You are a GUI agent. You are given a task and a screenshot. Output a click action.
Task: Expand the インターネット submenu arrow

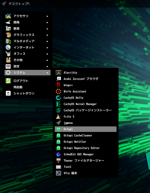pyautogui.click(x=47, y=47)
